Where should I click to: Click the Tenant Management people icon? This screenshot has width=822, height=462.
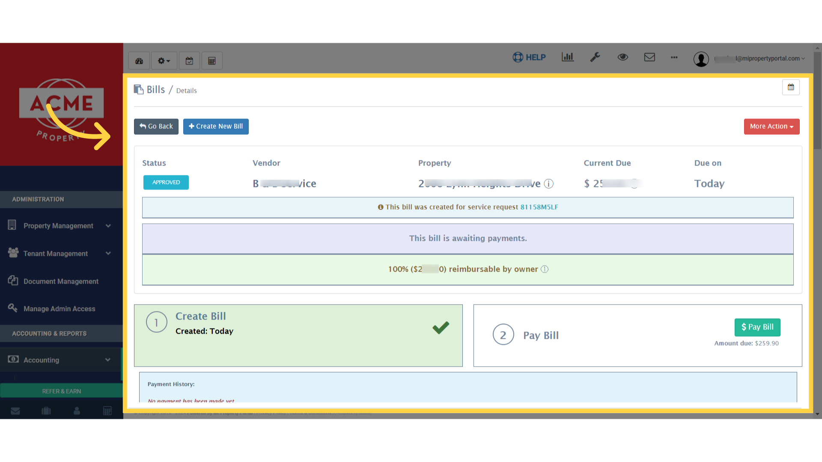[13, 252]
